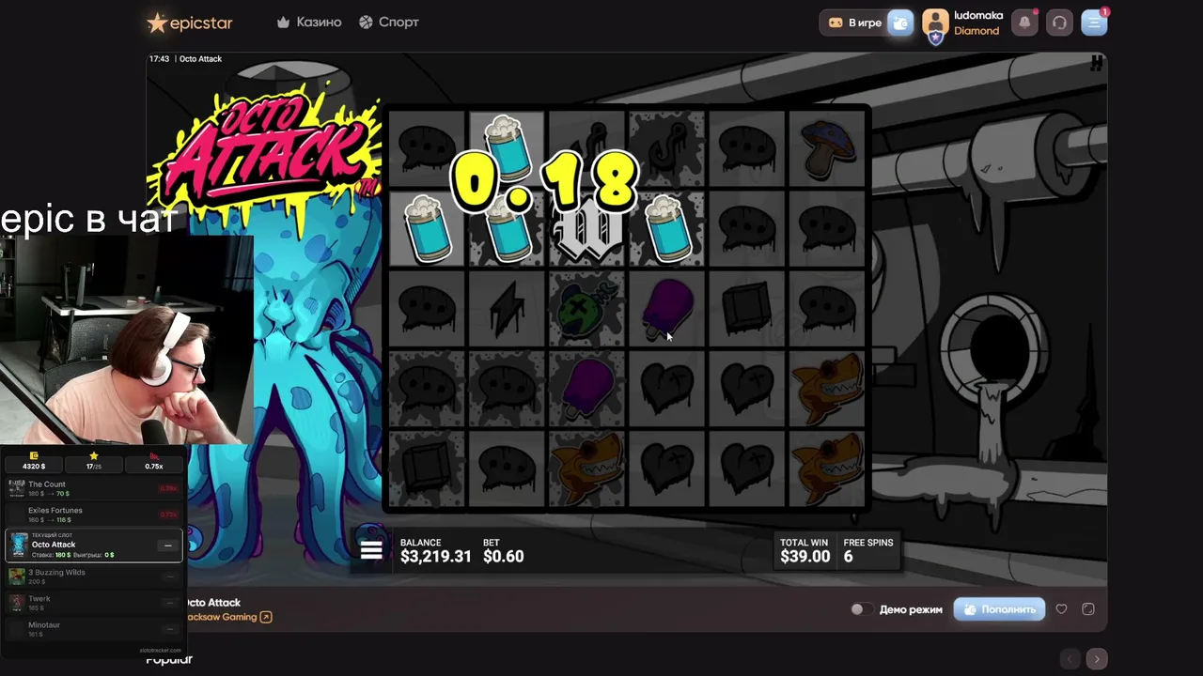Select The Count in slot tracker

pyautogui.click(x=94, y=488)
